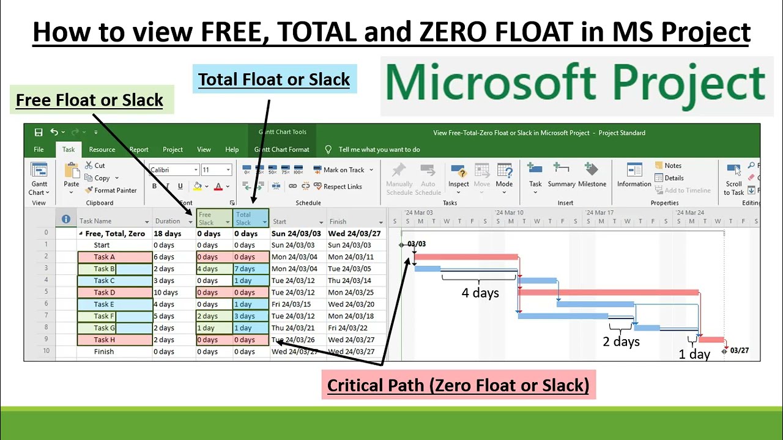Switch to the Gantt Chart Format tab
783x440 pixels.
(x=282, y=149)
